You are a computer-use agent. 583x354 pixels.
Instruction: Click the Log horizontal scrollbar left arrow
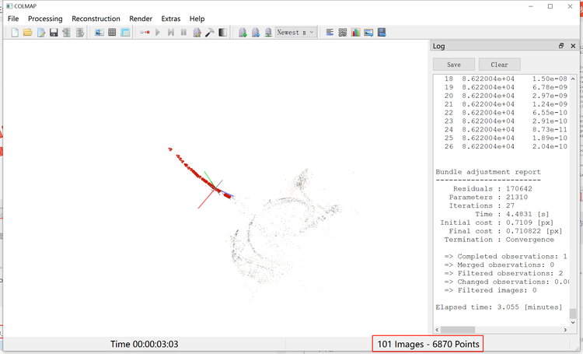click(x=437, y=330)
